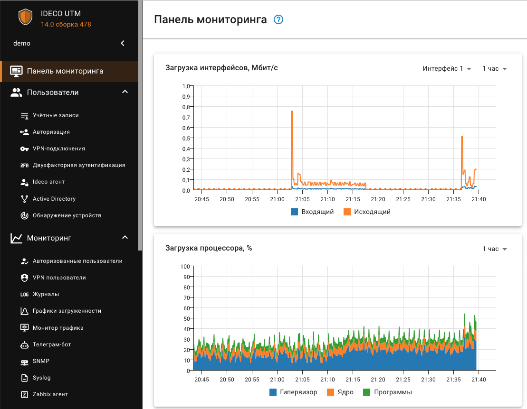Click the Программы green legend swatch
This screenshot has width=527, height=409.
click(366, 392)
